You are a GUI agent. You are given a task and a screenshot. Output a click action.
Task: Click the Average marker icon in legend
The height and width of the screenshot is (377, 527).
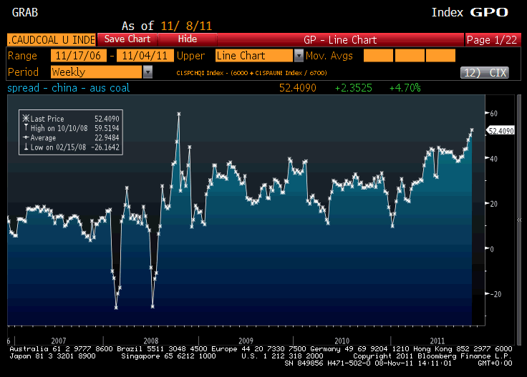(x=26, y=137)
